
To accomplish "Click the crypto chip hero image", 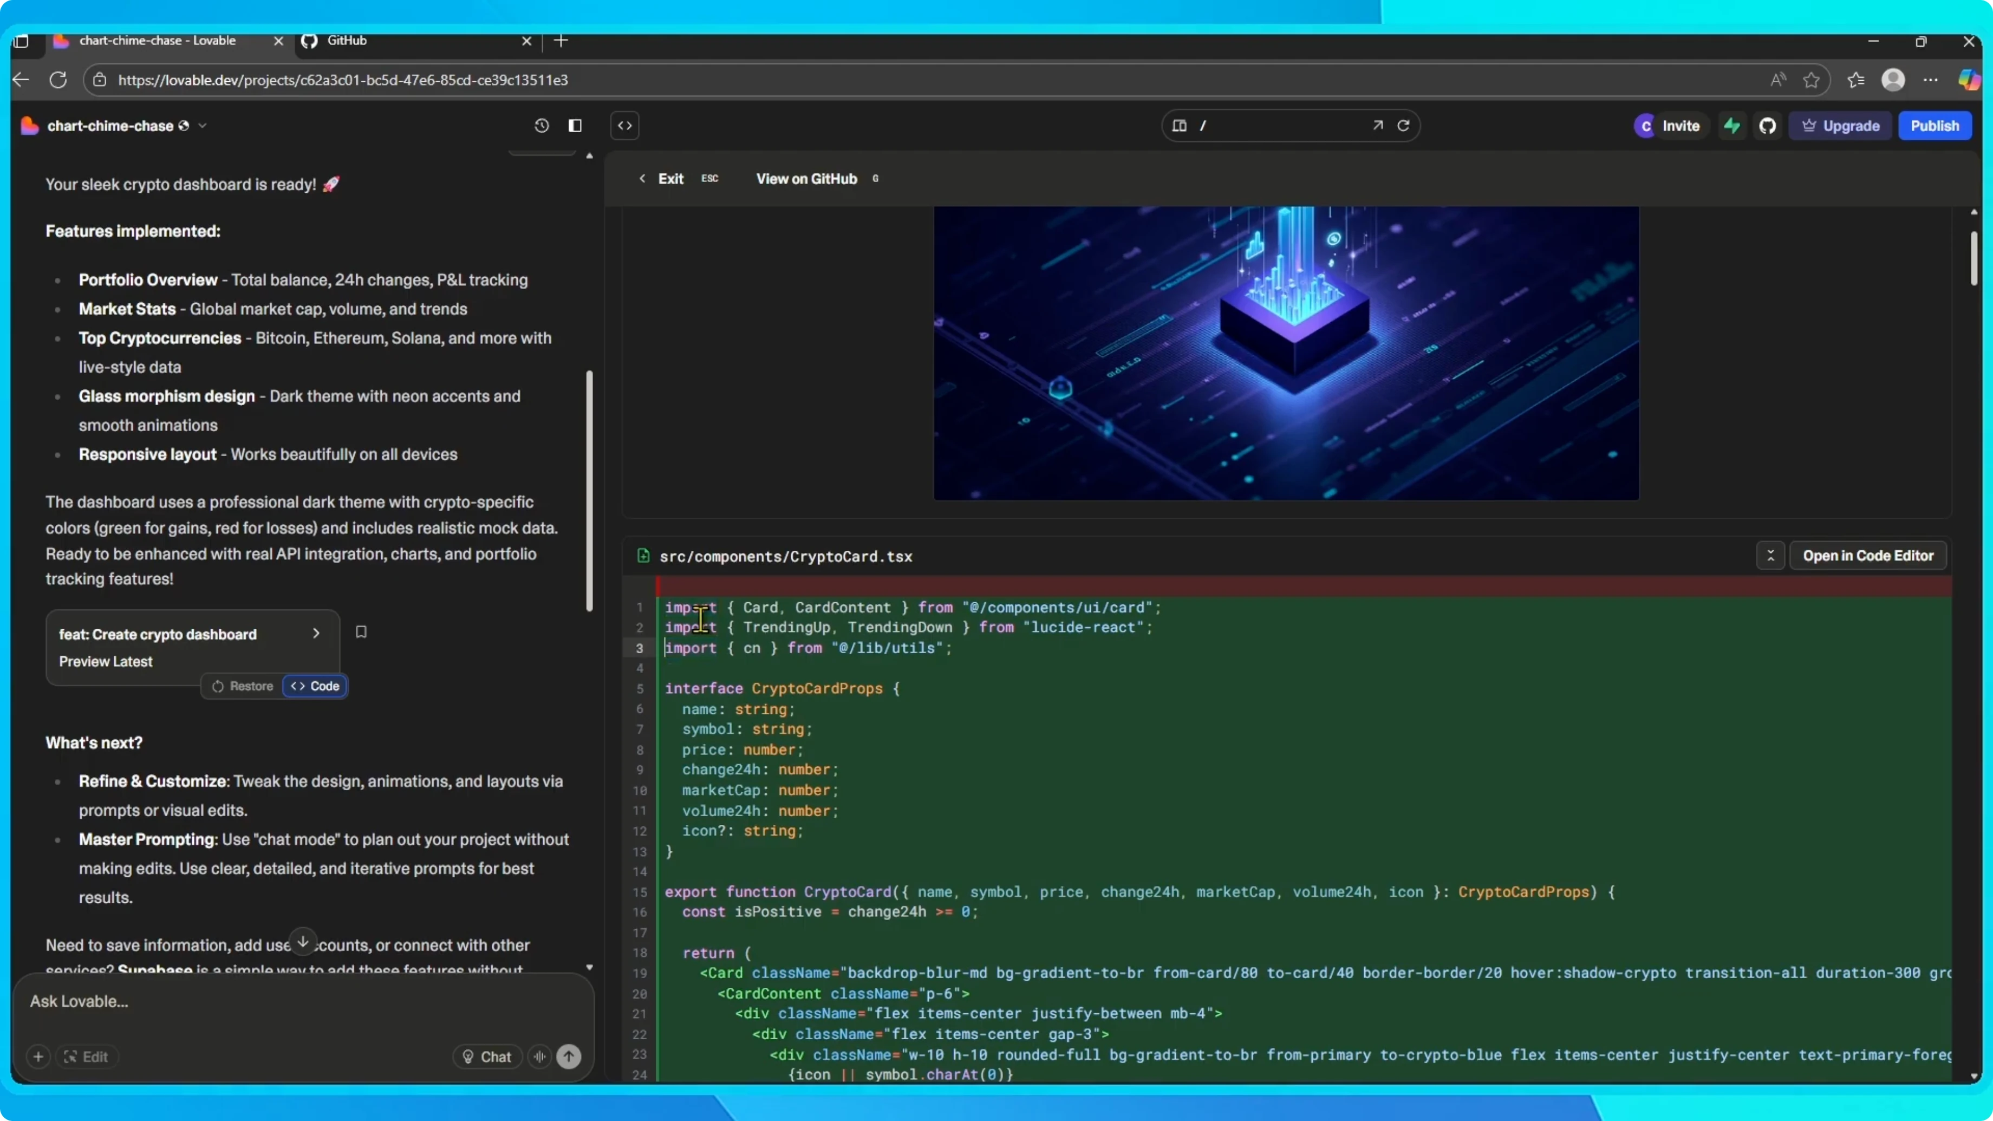I will coord(1286,353).
